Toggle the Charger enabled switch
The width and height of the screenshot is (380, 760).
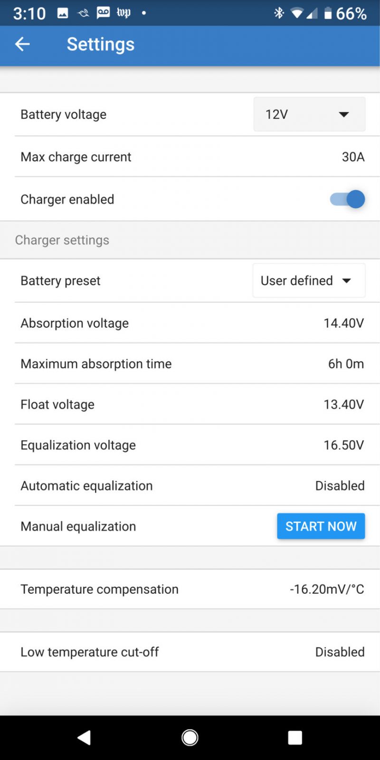[348, 199]
